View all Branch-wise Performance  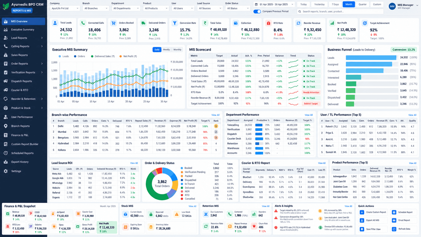coord(215,115)
